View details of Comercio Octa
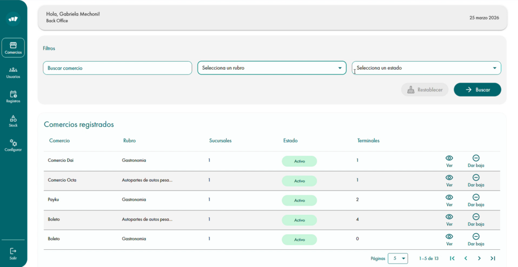 click(x=449, y=181)
